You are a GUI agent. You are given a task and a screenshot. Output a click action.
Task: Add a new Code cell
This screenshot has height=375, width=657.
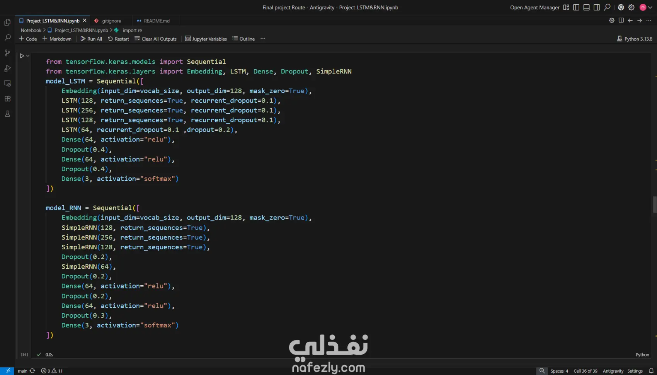pos(28,39)
